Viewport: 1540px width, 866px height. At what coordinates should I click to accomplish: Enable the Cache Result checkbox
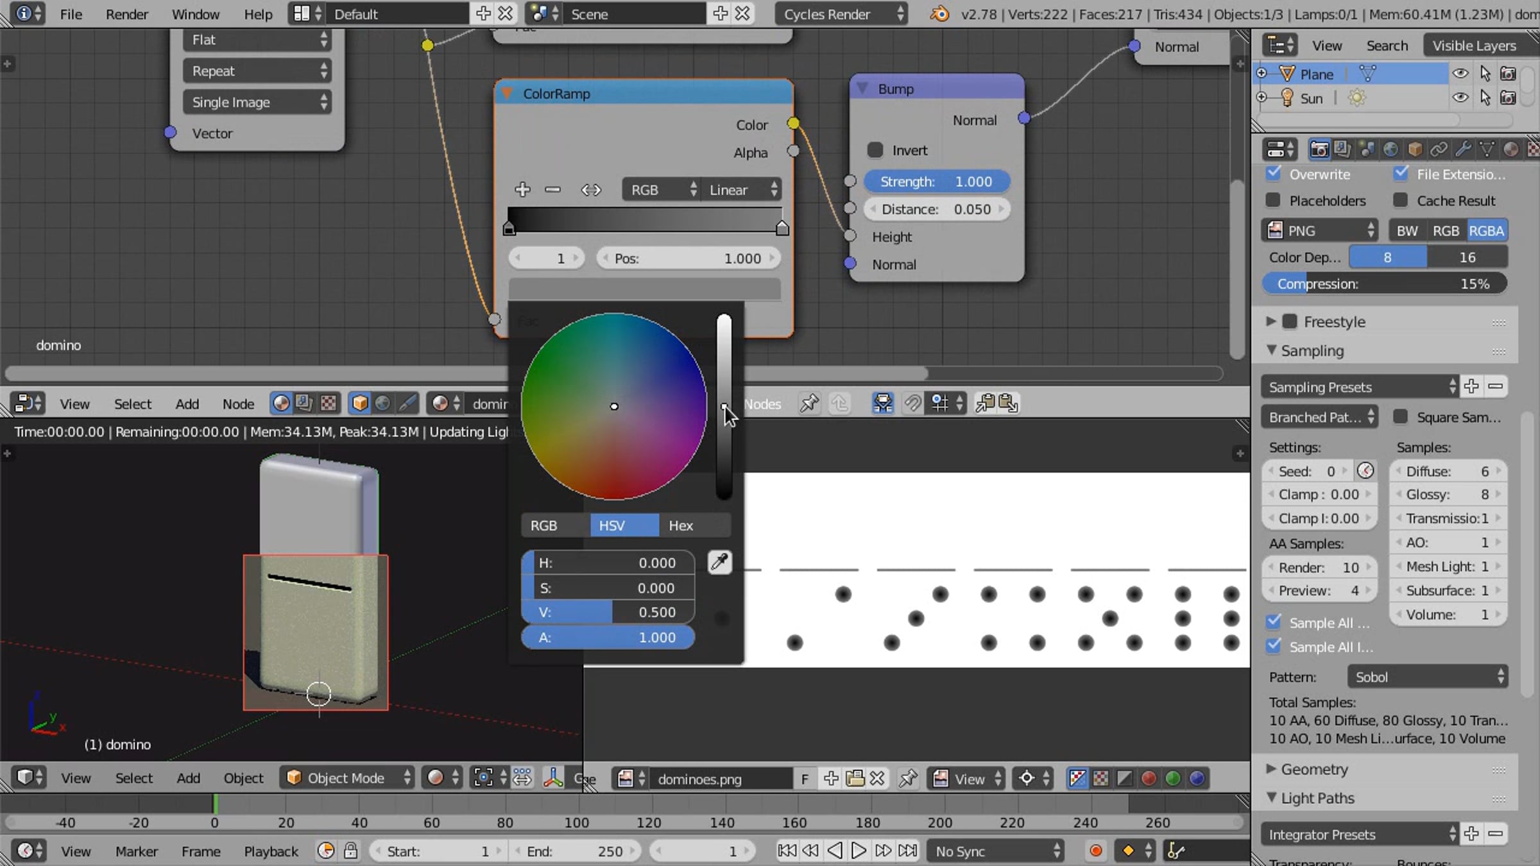[x=1401, y=201]
